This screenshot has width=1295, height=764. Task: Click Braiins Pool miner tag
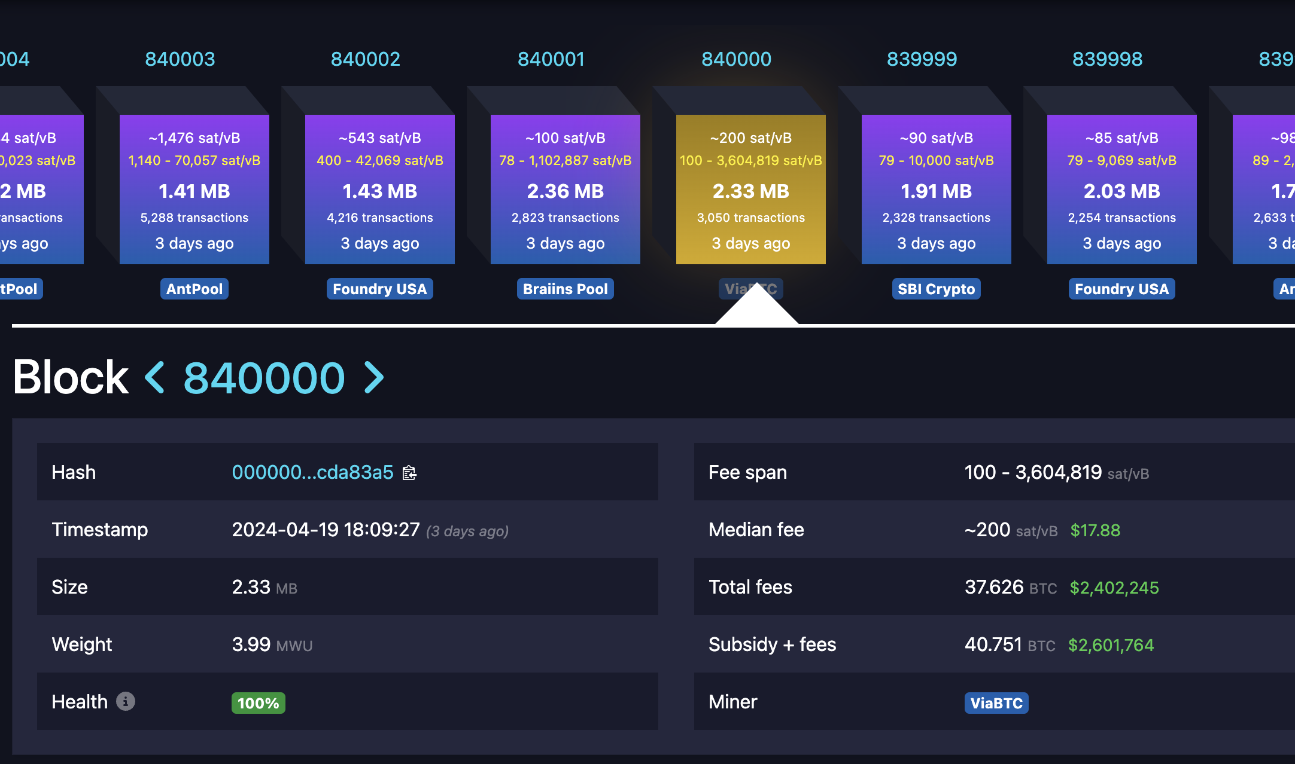point(565,289)
